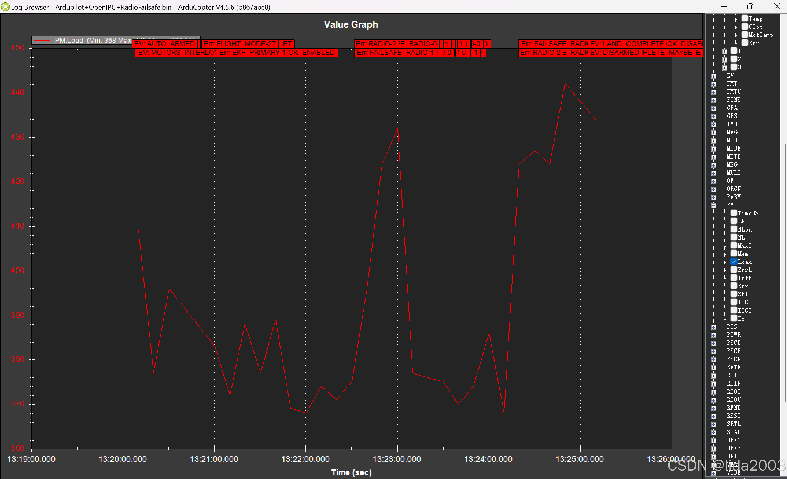Uncheck the Load checkbox under PM

(734, 262)
